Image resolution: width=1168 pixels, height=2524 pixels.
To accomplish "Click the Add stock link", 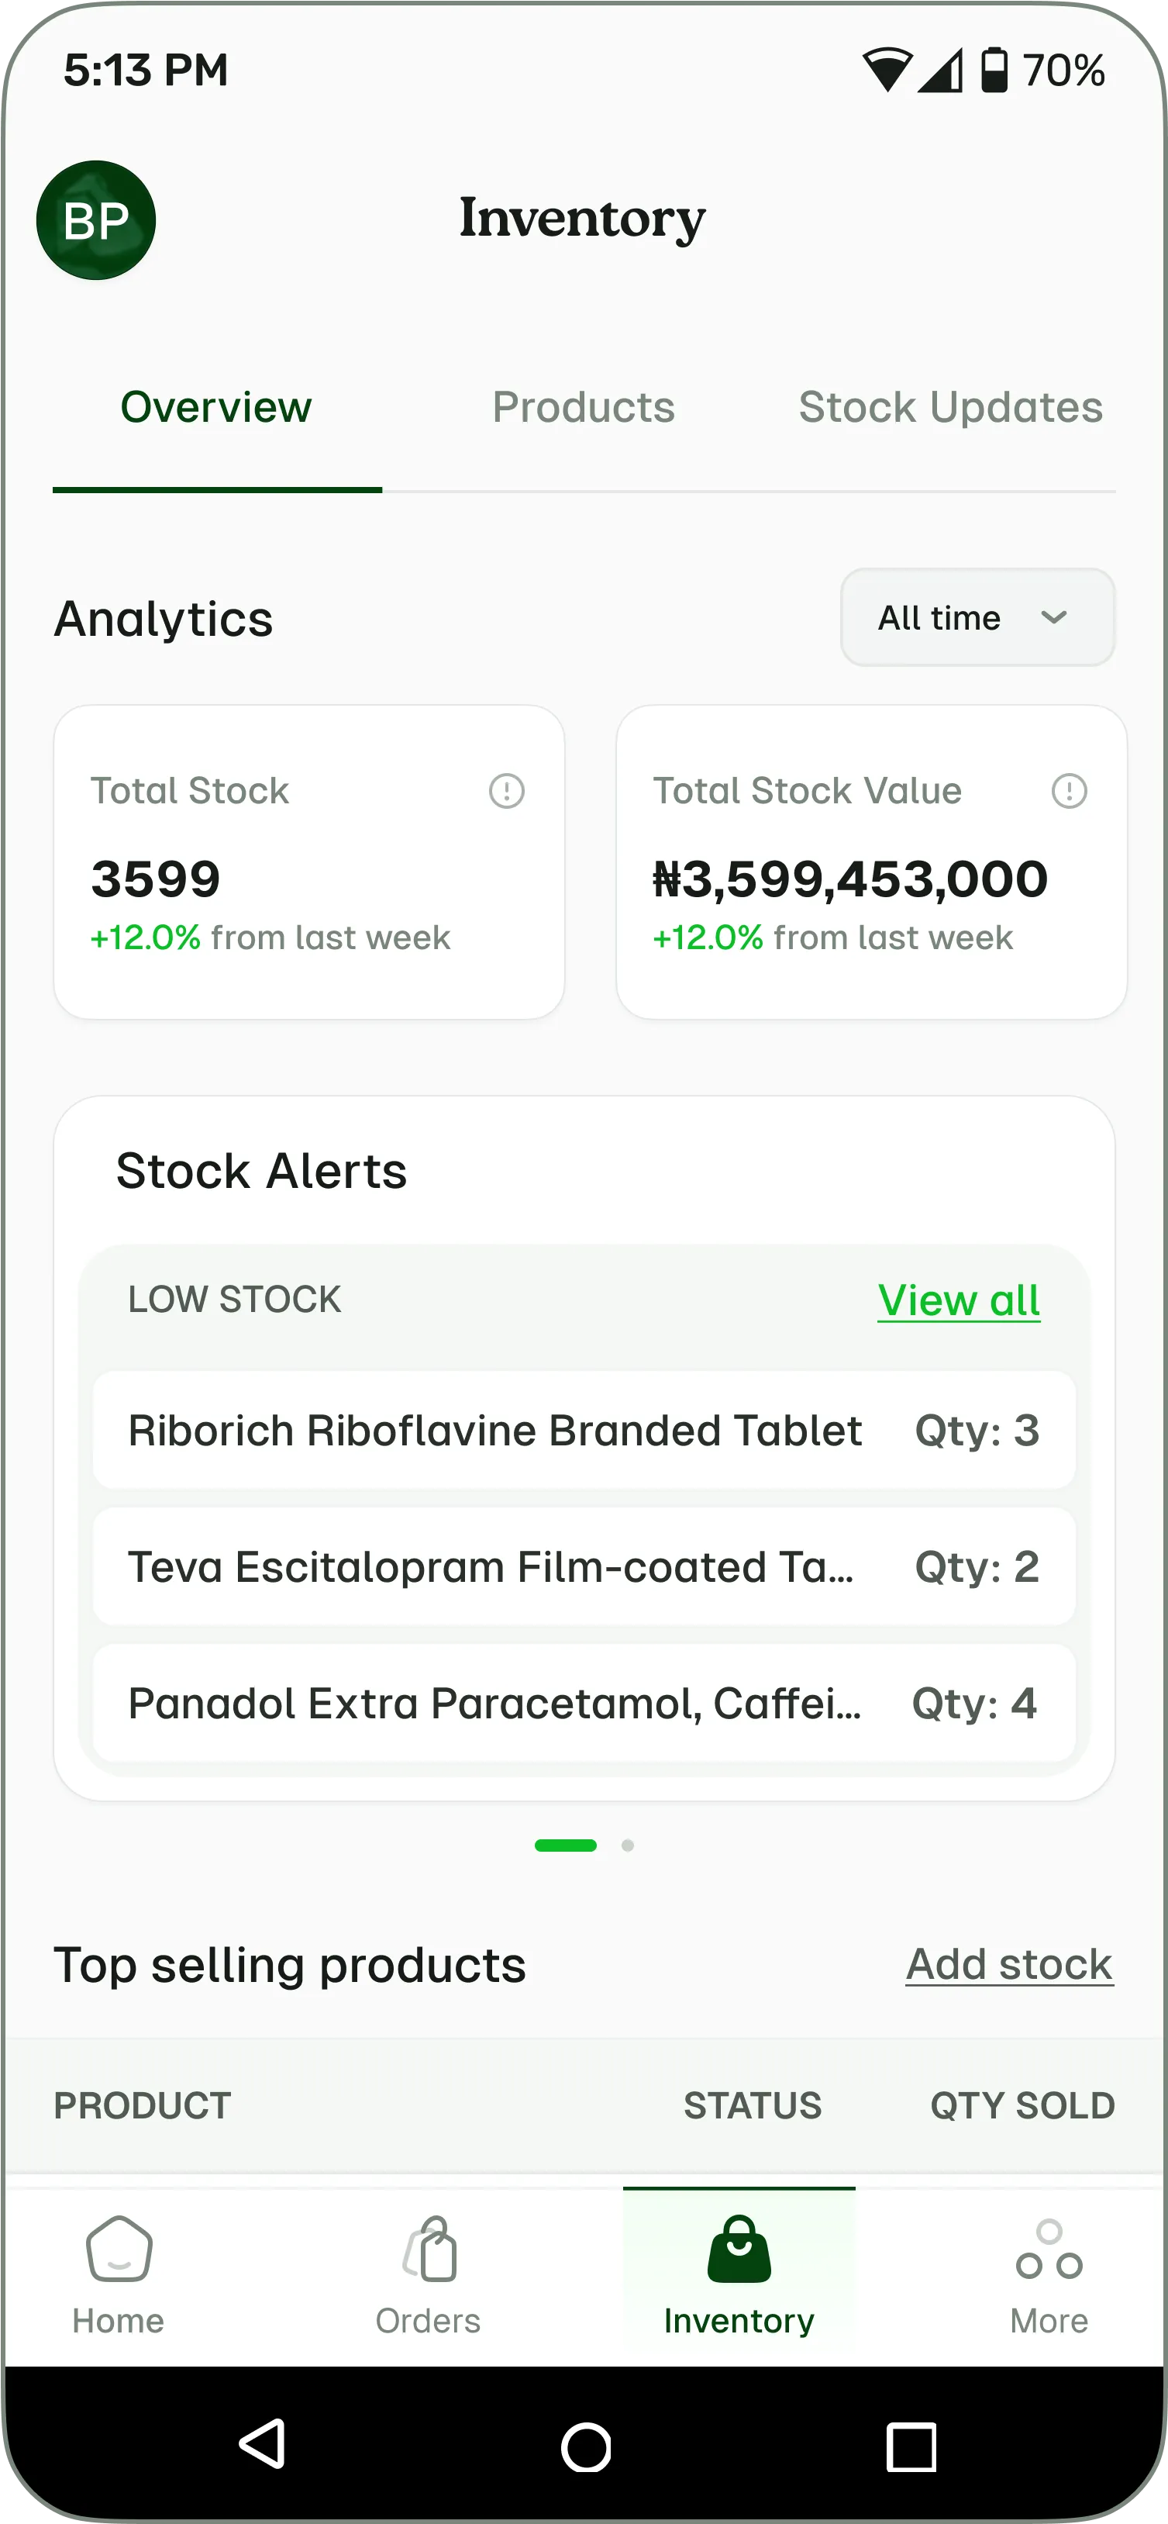I will [x=1009, y=1964].
